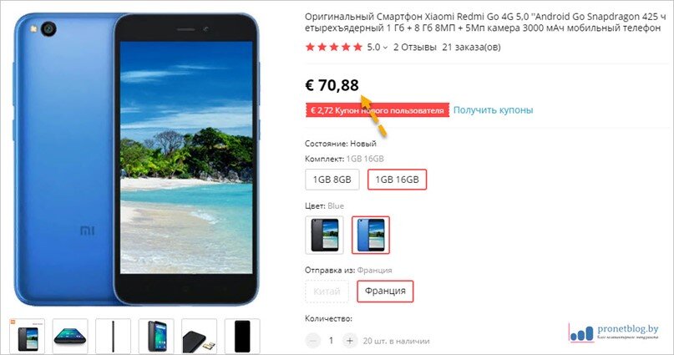Open fifth thumbnail showing SIM card tray

point(200,336)
